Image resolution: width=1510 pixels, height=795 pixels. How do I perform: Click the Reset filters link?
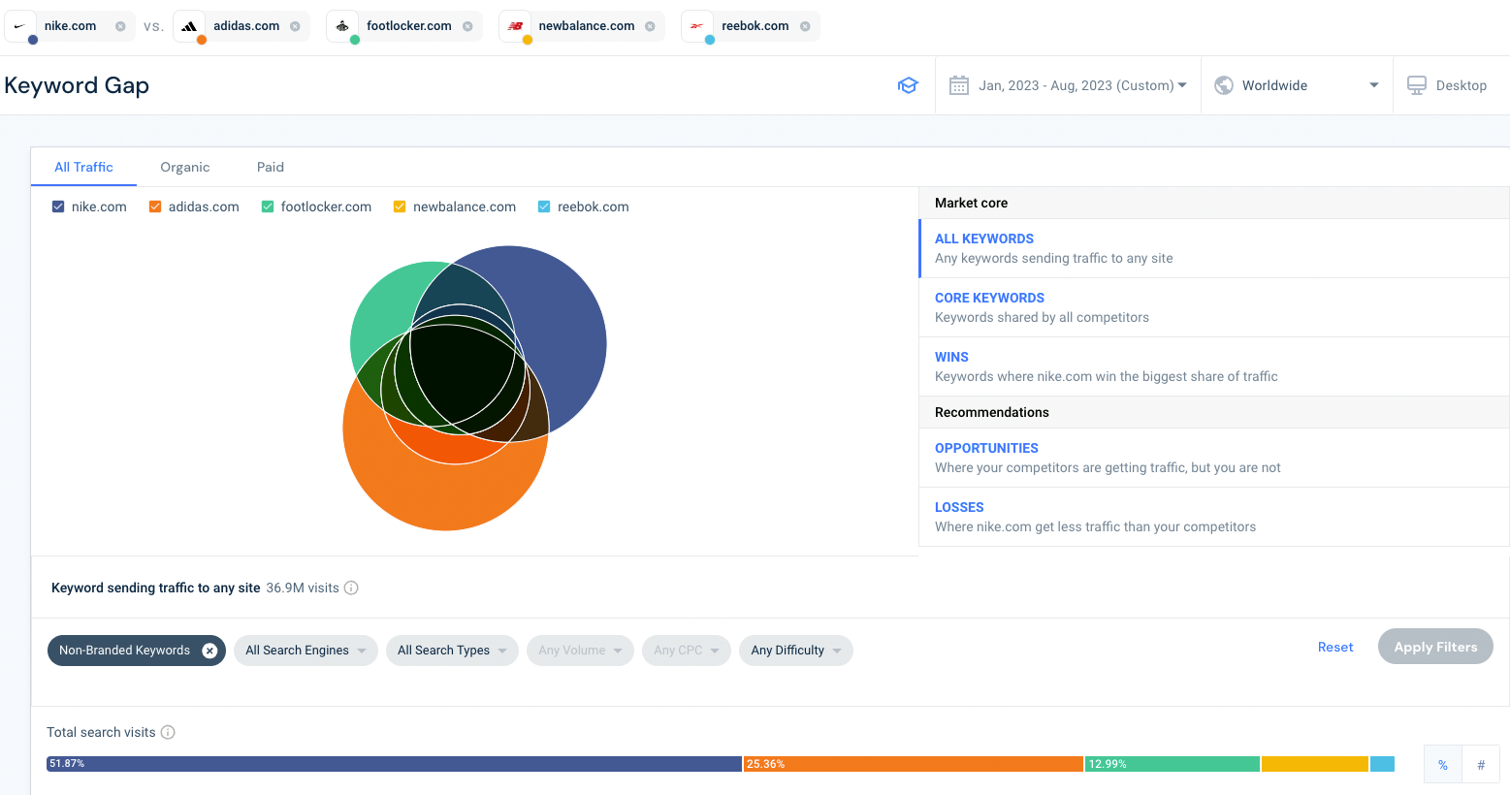(1335, 647)
